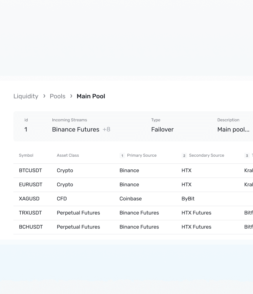
Task: Click the priority 1 badge in header
Action: click(x=122, y=156)
